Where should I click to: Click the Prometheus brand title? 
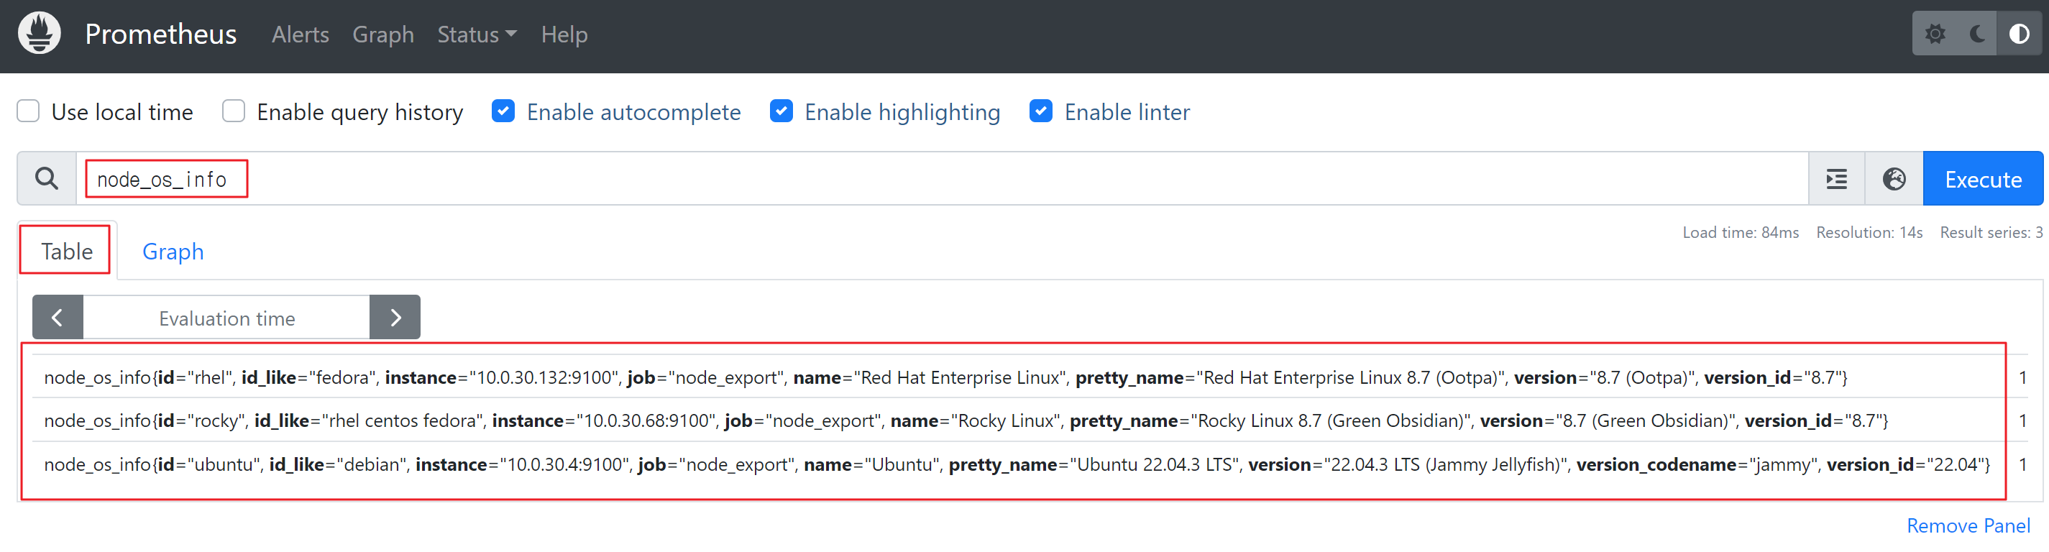[160, 33]
